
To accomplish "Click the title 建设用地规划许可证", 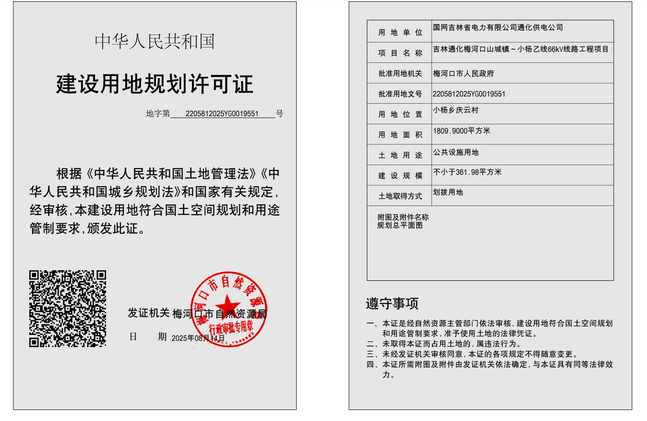I will (155, 84).
